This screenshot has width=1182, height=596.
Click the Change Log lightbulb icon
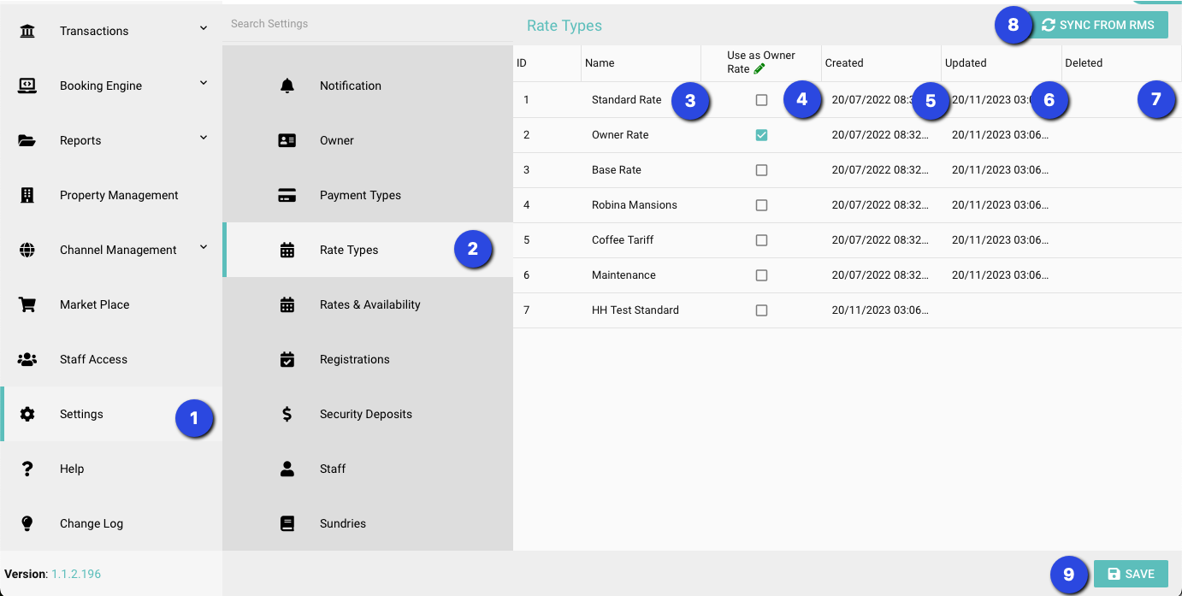pos(27,523)
